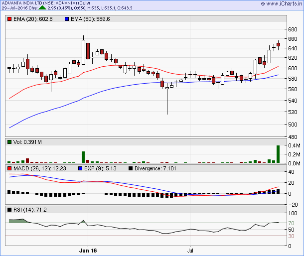Click the 480 price axis label

[293, 137]
